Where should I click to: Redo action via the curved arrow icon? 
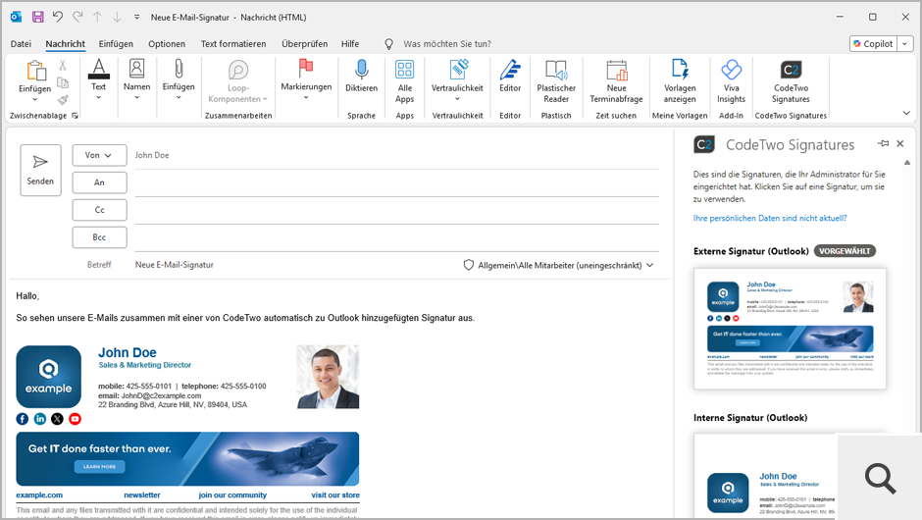77,17
